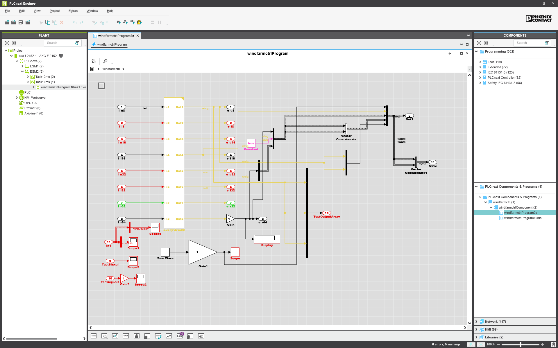Open the toggle-switch window icon in bottom toolbar
This screenshot has width=558, height=348.
tap(201, 336)
